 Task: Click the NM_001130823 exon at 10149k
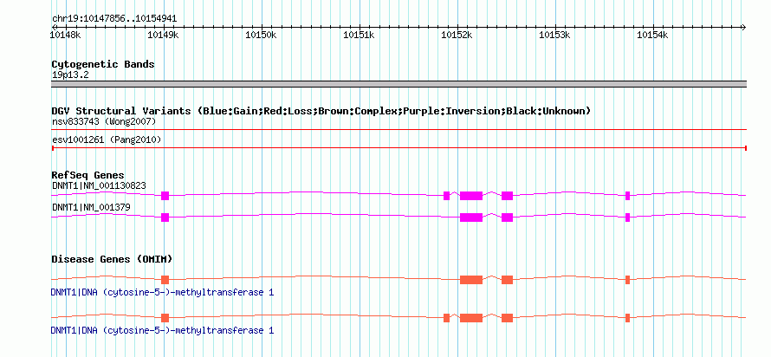tap(165, 196)
